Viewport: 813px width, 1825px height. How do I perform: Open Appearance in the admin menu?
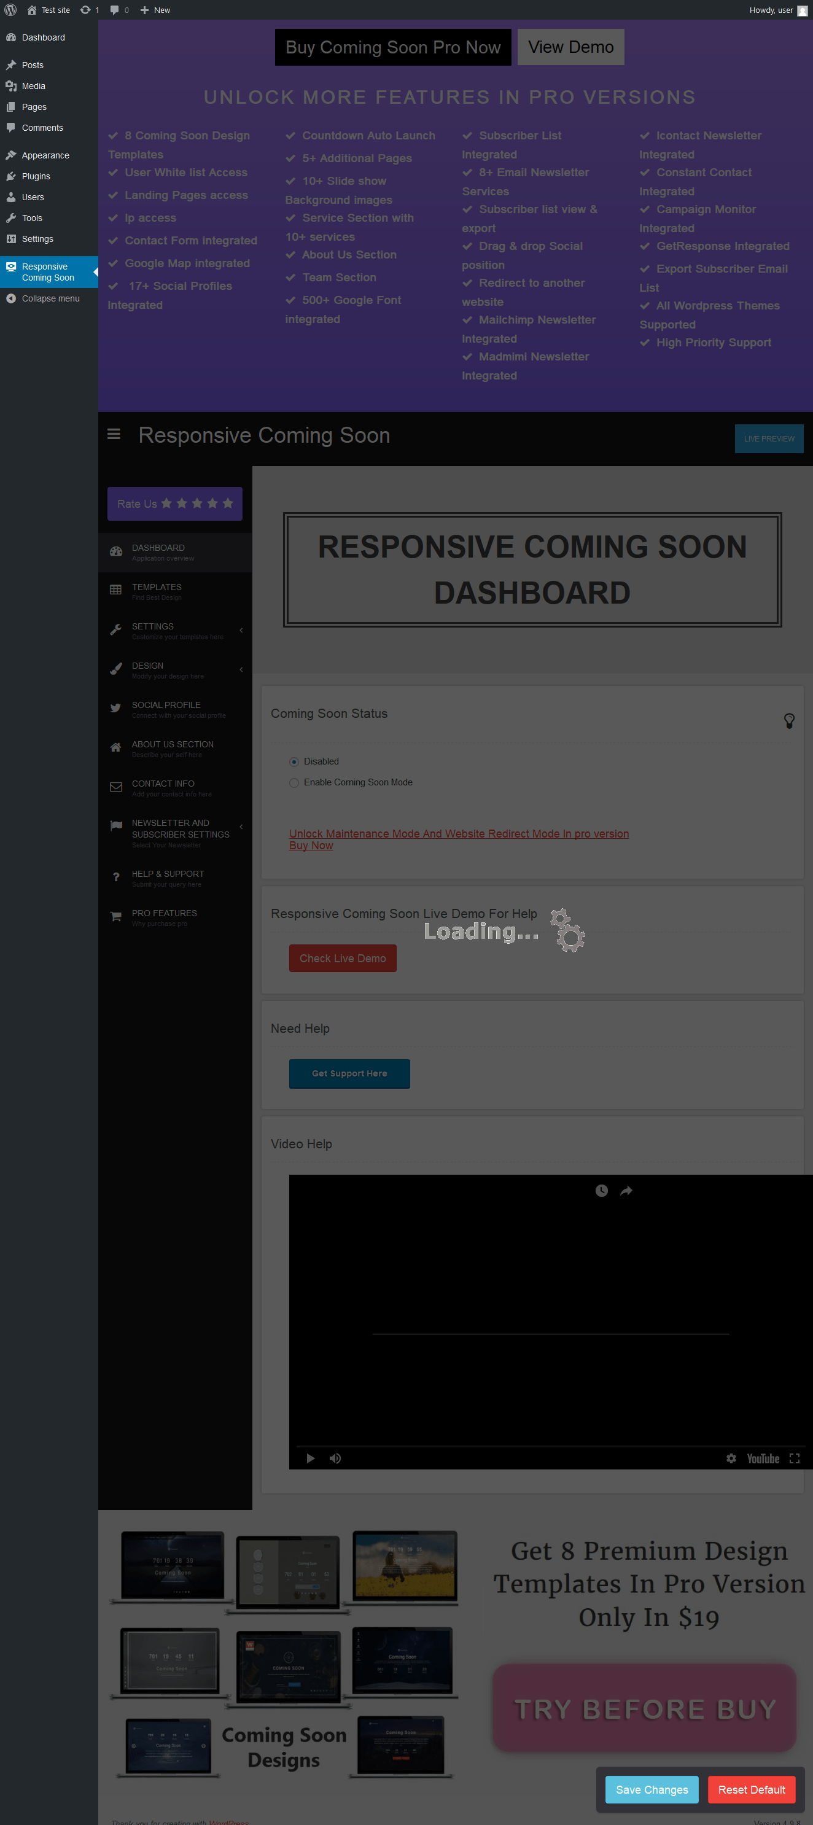tap(49, 155)
